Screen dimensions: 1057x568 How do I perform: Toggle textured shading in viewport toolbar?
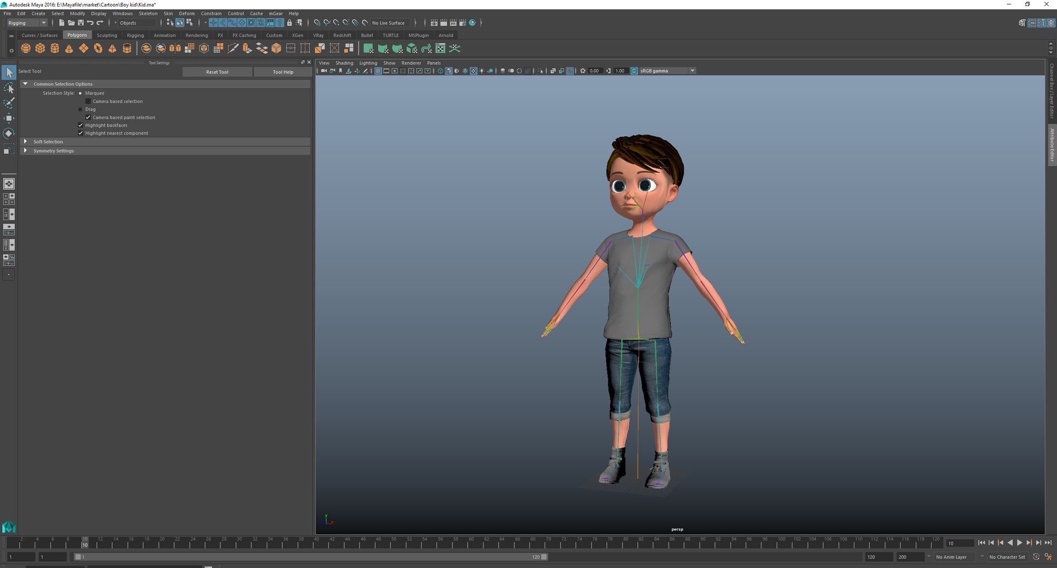pyautogui.click(x=473, y=71)
